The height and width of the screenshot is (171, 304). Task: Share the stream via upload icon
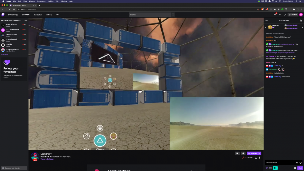[256, 158]
